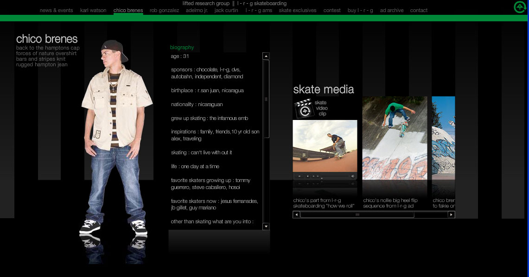Open the news & events page

click(x=56, y=11)
